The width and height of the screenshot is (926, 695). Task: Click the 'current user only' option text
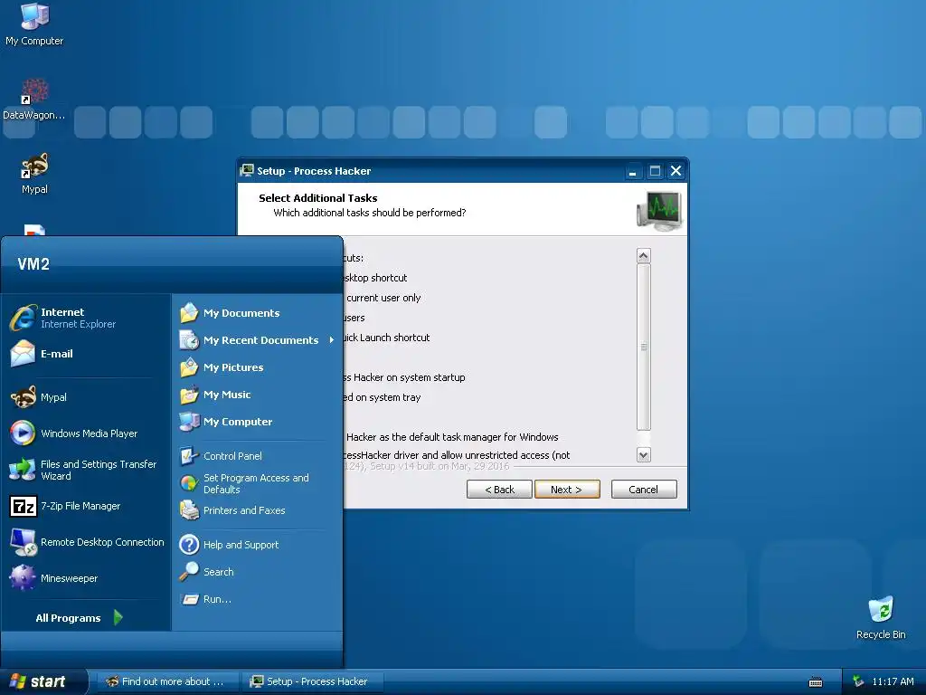tap(383, 297)
